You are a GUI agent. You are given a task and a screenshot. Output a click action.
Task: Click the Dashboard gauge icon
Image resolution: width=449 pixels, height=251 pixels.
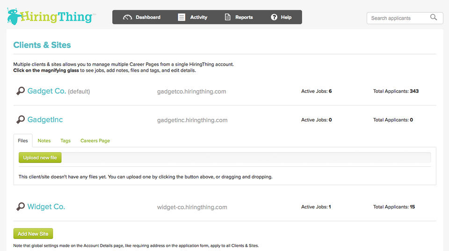pos(127,17)
